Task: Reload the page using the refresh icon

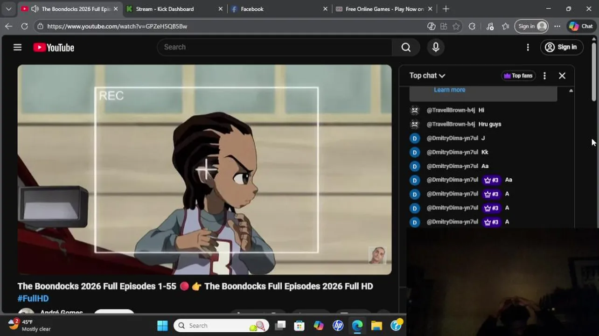Action: tap(24, 26)
